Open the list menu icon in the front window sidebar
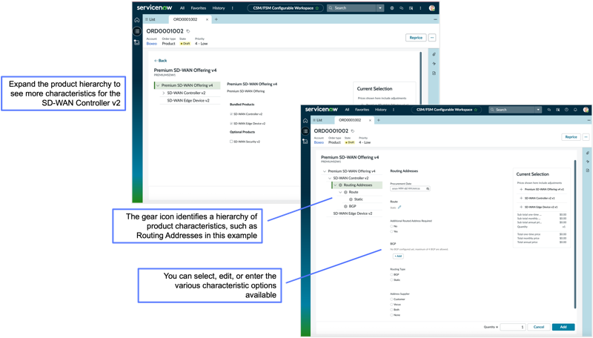 tap(305, 131)
